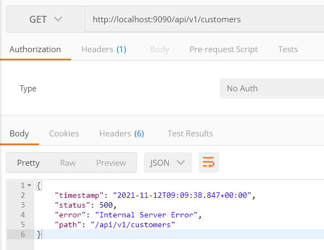The height and width of the screenshot is (250, 324).
Task: Select the Authorization tab
Action: [35, 49]
